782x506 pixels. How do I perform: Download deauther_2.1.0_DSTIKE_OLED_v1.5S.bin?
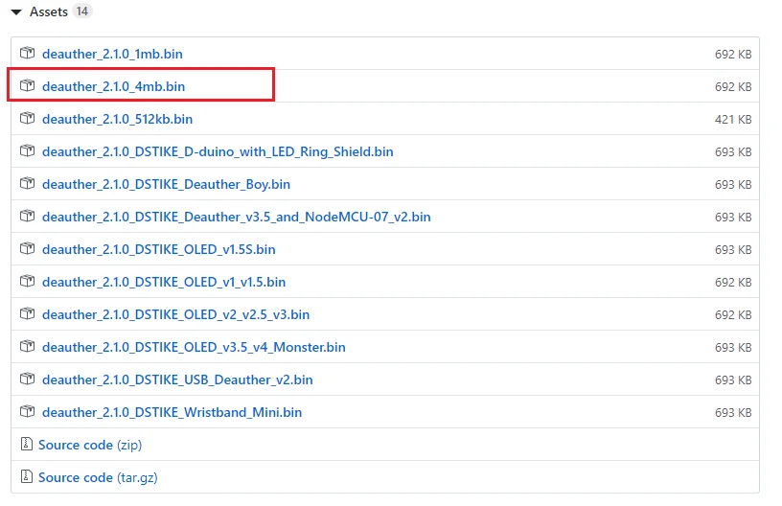click(x=158, y=249)
